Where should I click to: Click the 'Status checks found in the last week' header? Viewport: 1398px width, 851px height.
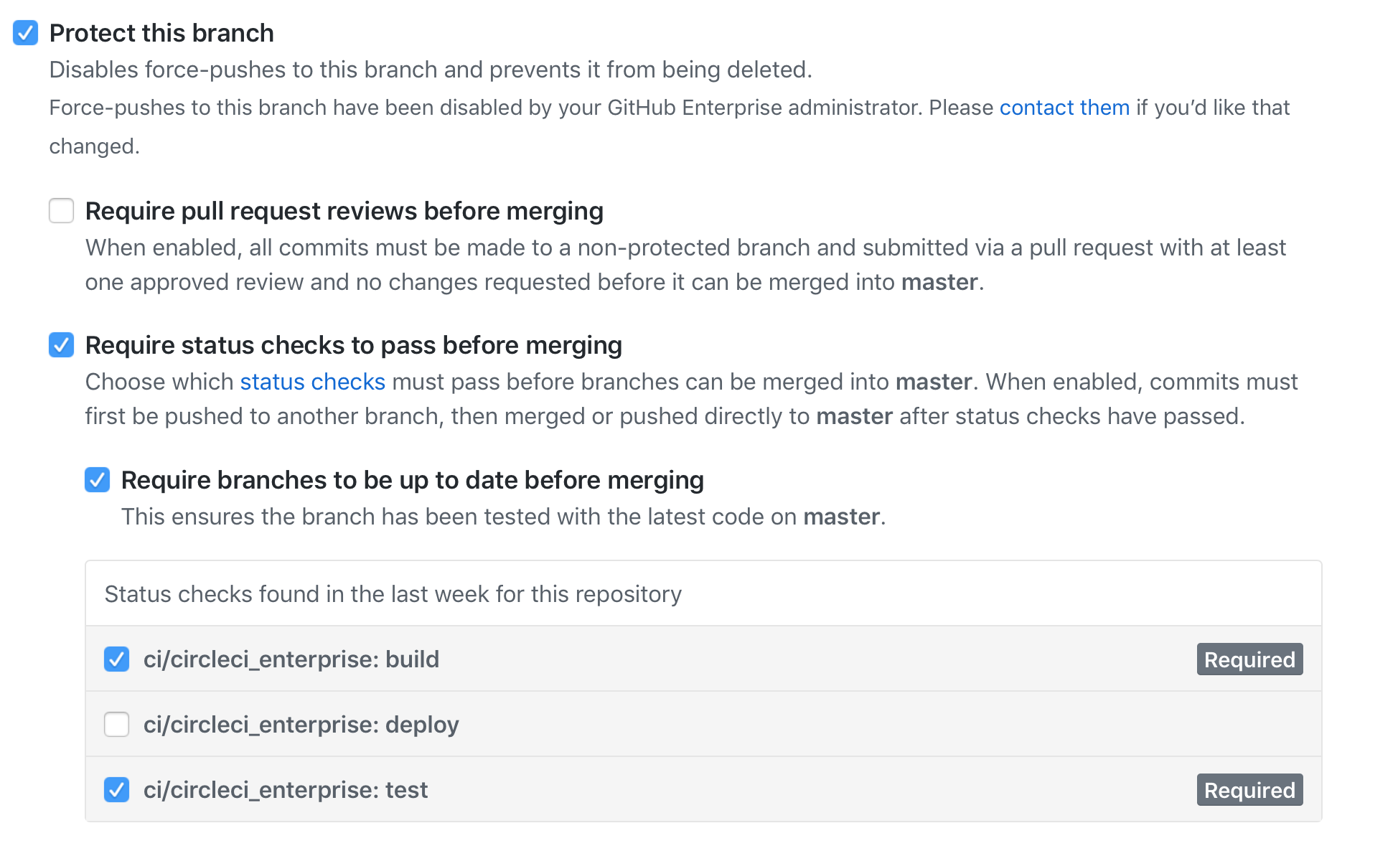[393, 594]
